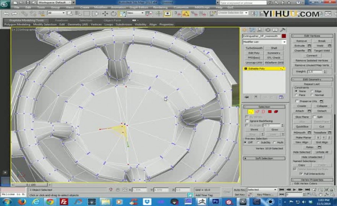Select Vertex sub-object level icon
Image resolution: width=337 pixels, height=206 pixels.
[x=251, y=111]
